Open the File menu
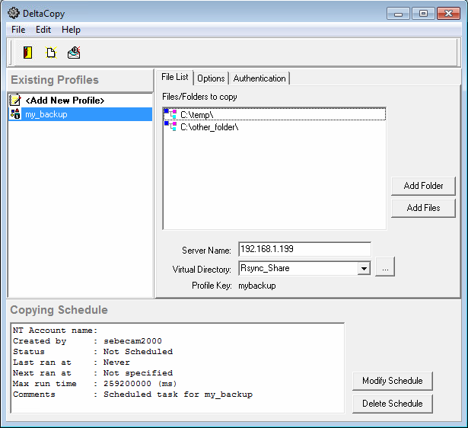Viewport: 468px width, 428px height. click(18, 30)
